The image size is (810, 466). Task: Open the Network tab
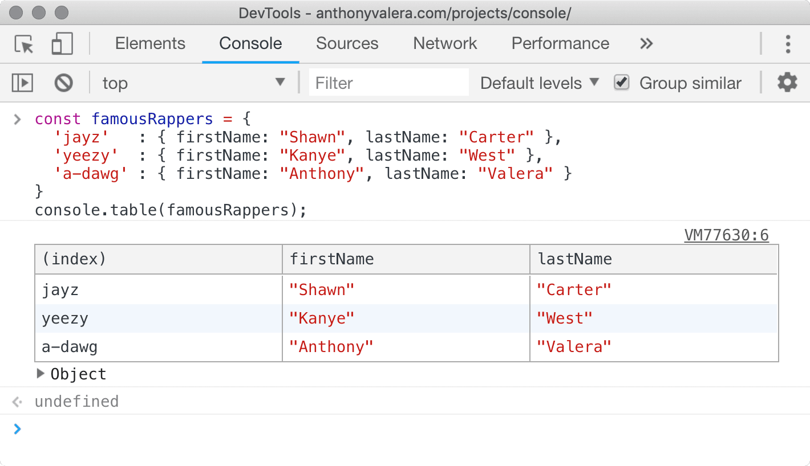coord(444,44)
